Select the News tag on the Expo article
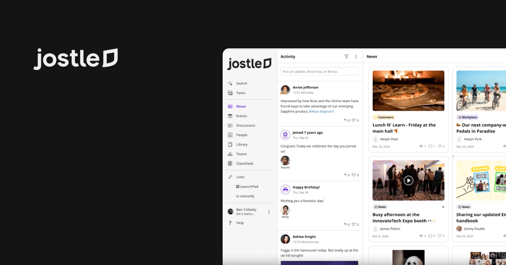 coord(380,207)
